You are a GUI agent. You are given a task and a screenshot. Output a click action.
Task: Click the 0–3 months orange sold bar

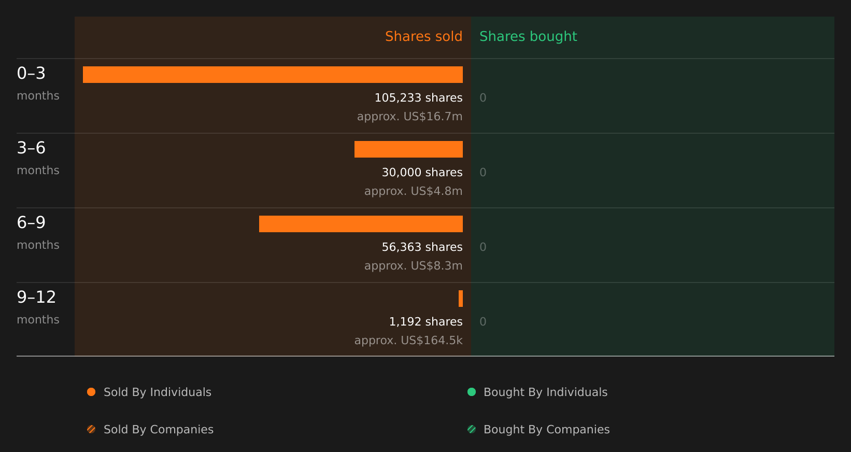click(x=273, y=75)
